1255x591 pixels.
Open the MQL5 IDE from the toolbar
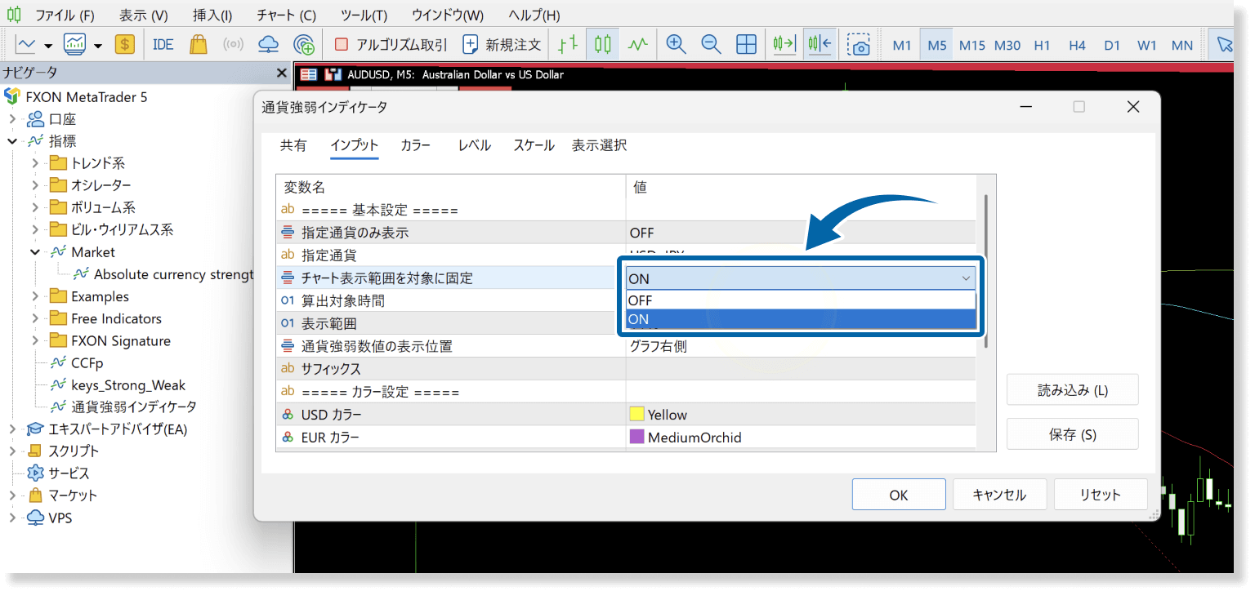[x=163, y=44]
